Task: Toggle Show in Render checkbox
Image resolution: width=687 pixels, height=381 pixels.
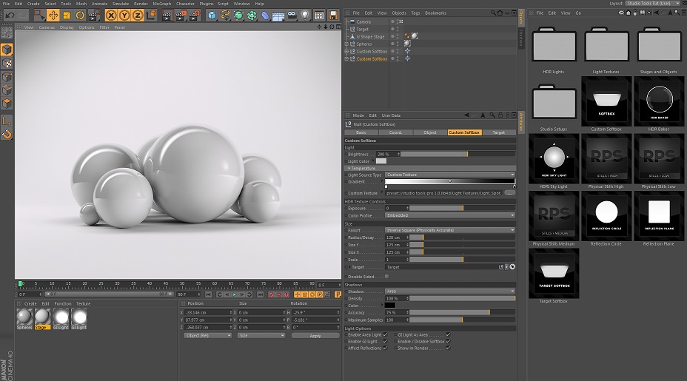Action: click(x=448, y=348)
